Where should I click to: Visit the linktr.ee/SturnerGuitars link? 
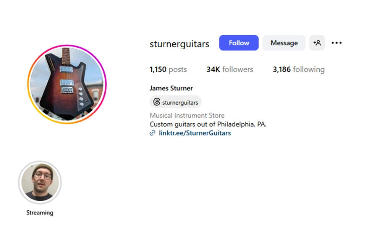195,133
